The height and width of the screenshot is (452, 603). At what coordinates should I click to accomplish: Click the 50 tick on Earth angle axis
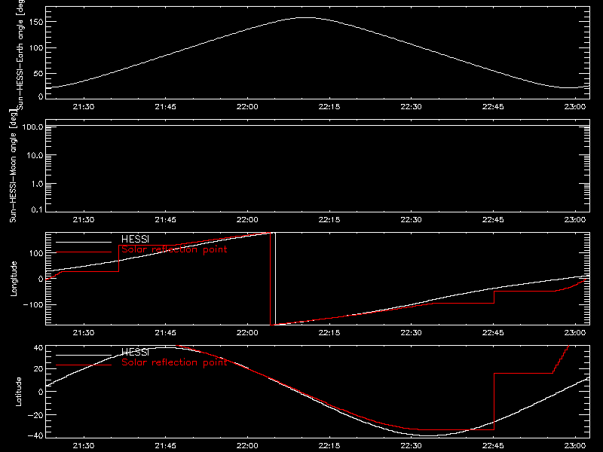[x=38, y=73]
